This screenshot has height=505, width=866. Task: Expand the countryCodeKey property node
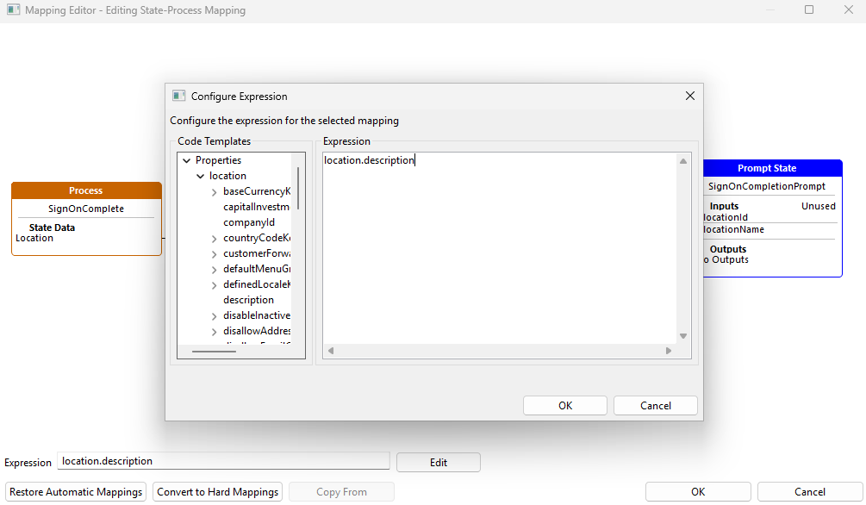click(x=214, y=237)
